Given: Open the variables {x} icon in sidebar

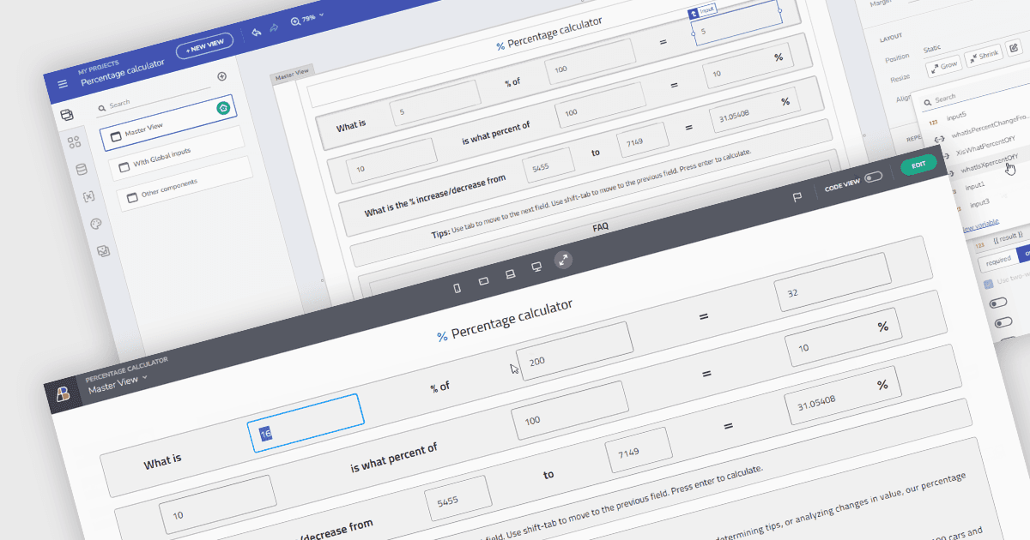Looking at the screenshot, I should pos(88,196).
